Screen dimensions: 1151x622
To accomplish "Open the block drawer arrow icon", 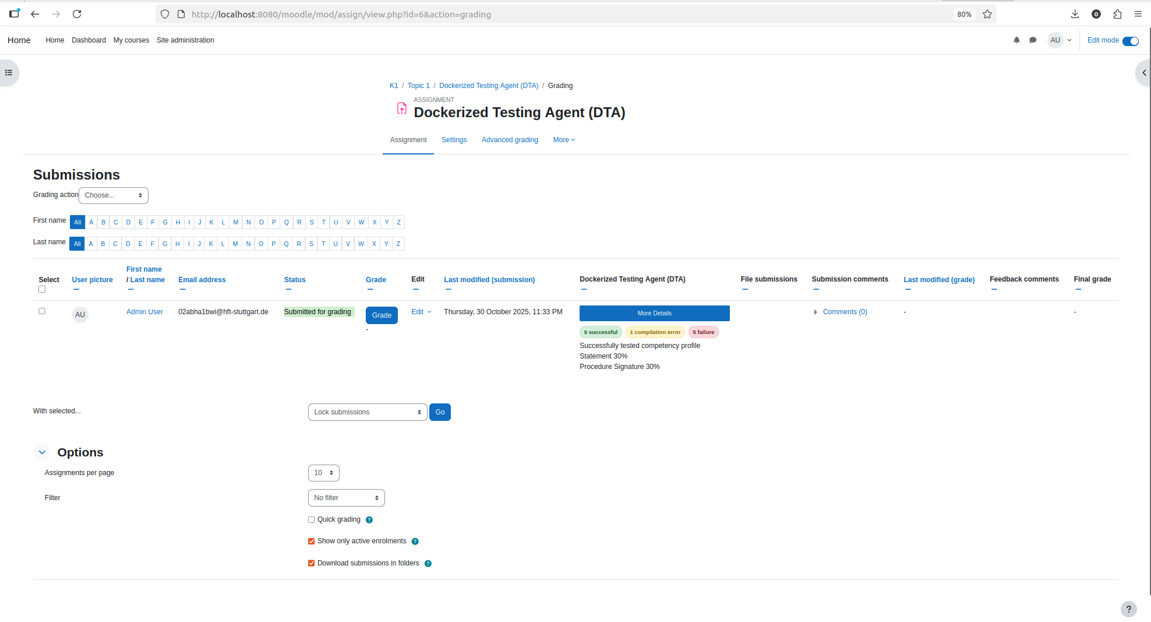I will (x=1143, y=73).
